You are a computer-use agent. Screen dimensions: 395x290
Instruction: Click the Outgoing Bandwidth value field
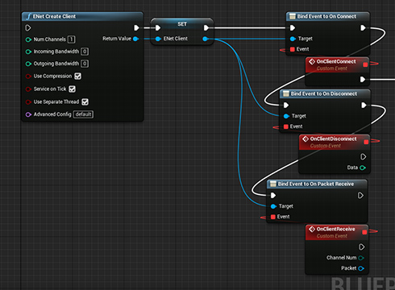pyautogui.click(x=85, y=64)
